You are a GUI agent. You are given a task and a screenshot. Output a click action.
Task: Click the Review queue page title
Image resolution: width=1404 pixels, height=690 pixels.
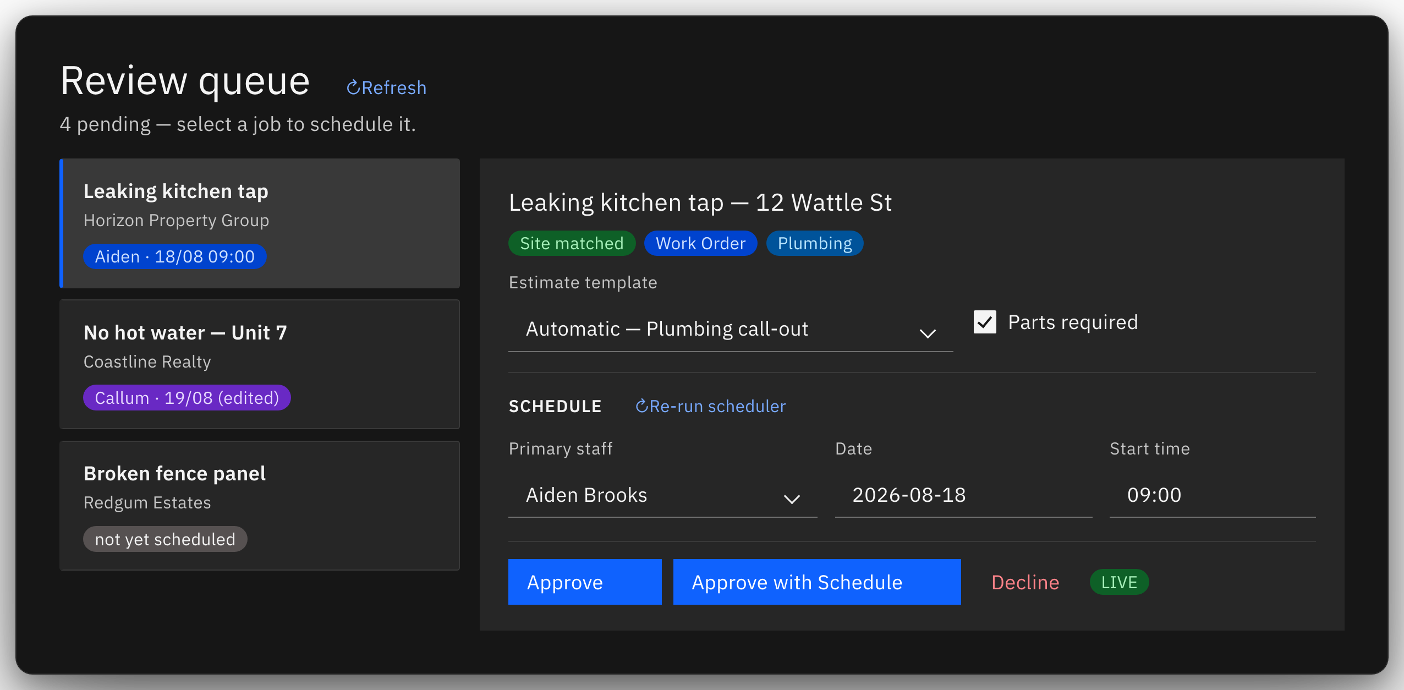tap(185, 81)
